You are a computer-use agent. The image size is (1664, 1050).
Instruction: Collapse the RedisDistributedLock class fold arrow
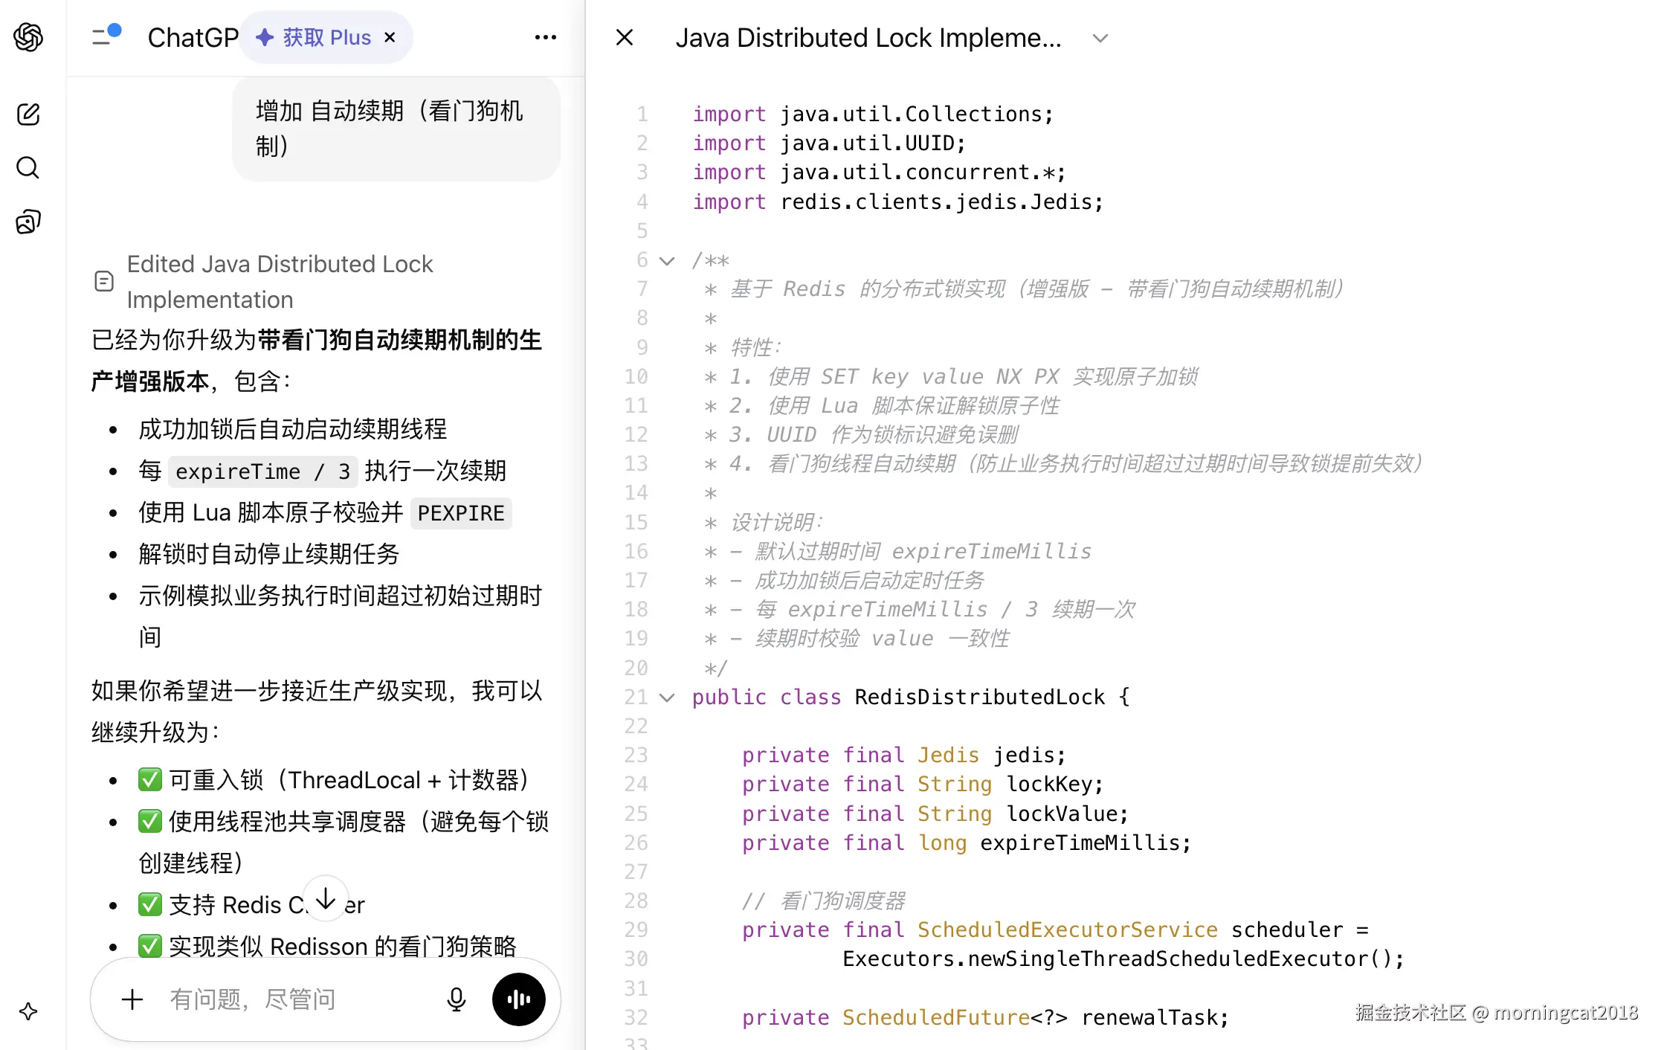coord(667,698)
